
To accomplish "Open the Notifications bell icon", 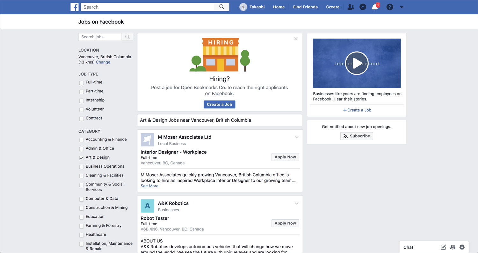I will tap(375, 7).
